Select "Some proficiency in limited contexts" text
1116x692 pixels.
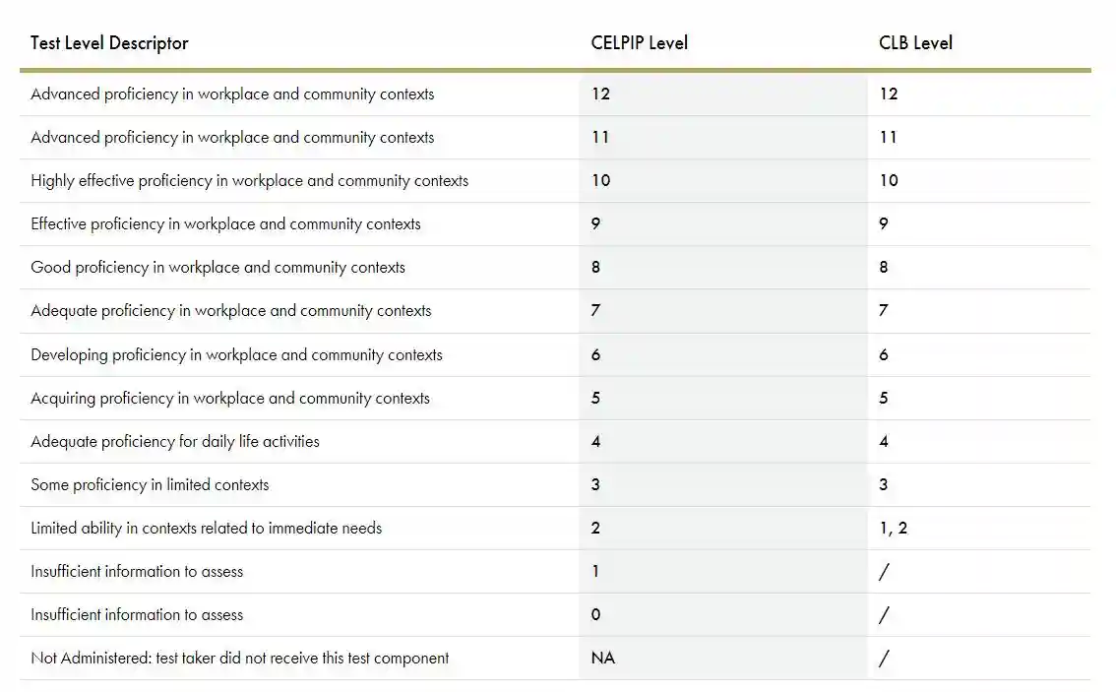[x=150, y=485]
